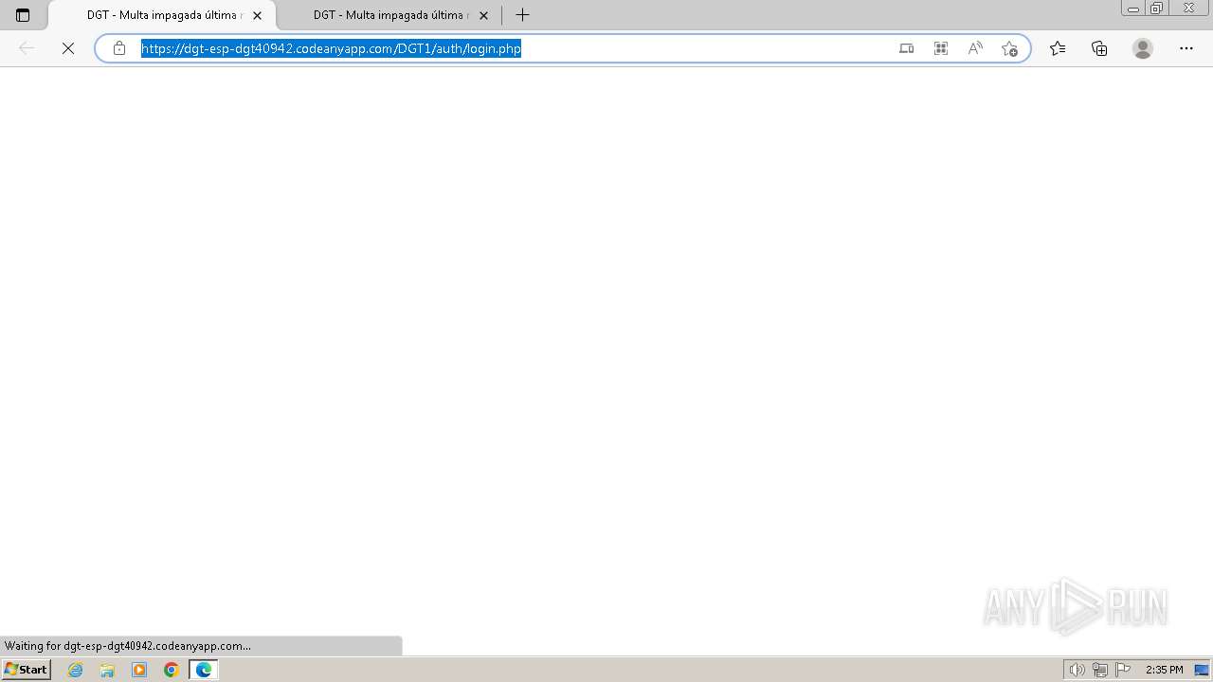Image resolution: width=1213 pixels, height=682 pixels.
Task: Open the clock showing 2:35 PM
Action: coord(1164,670)
